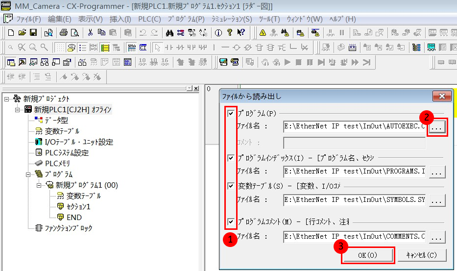This screenshot has width=457, height=271.
Task: Click the step run icon
Action: tap(321, 62)
